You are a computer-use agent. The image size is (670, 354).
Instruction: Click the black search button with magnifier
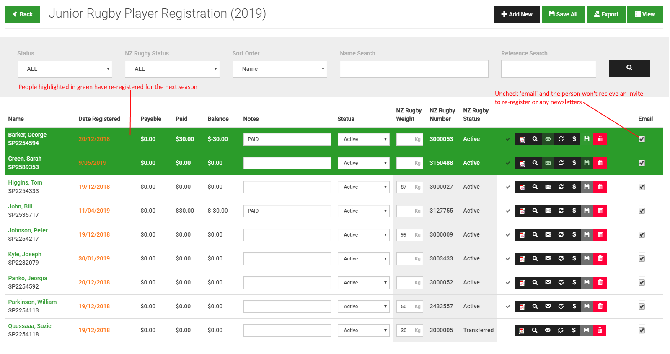tap(629, 68)
